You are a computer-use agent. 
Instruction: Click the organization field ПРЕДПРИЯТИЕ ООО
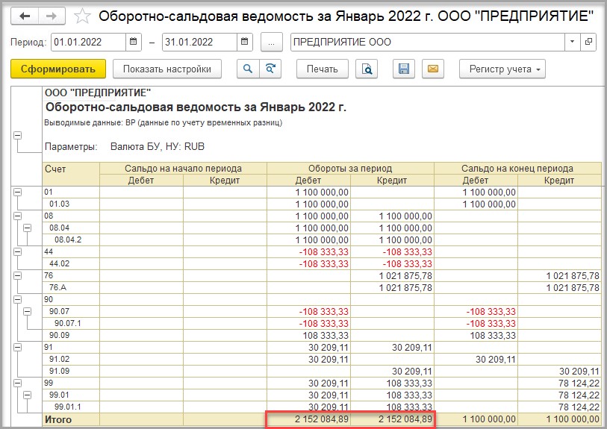click(x=427, y=42)
